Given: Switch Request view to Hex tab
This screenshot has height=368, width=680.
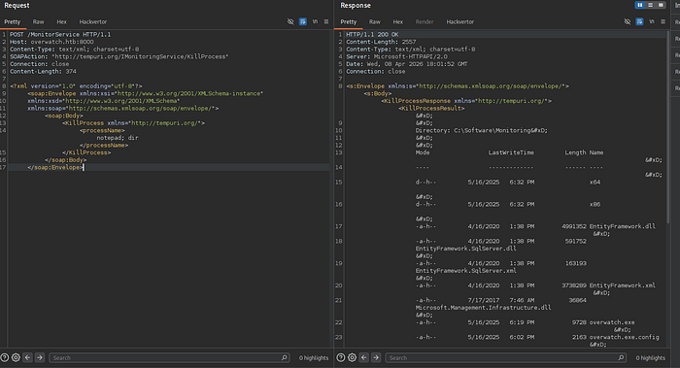Looking at the screenshot, I should click(61, 21).
